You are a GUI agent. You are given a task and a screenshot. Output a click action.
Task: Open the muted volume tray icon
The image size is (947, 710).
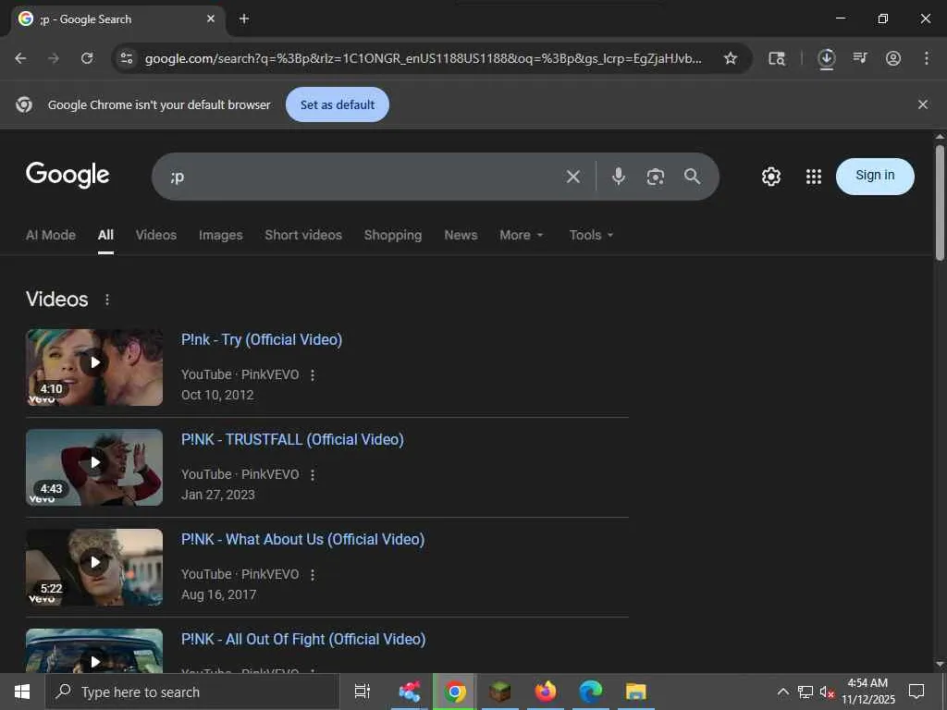[827, 692]
